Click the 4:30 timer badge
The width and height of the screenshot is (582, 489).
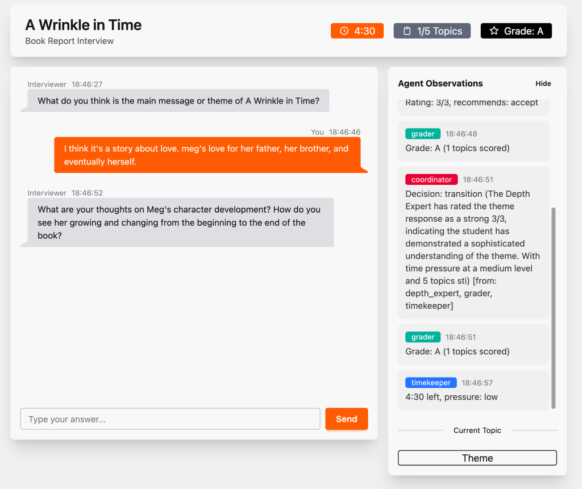point(357,31)
